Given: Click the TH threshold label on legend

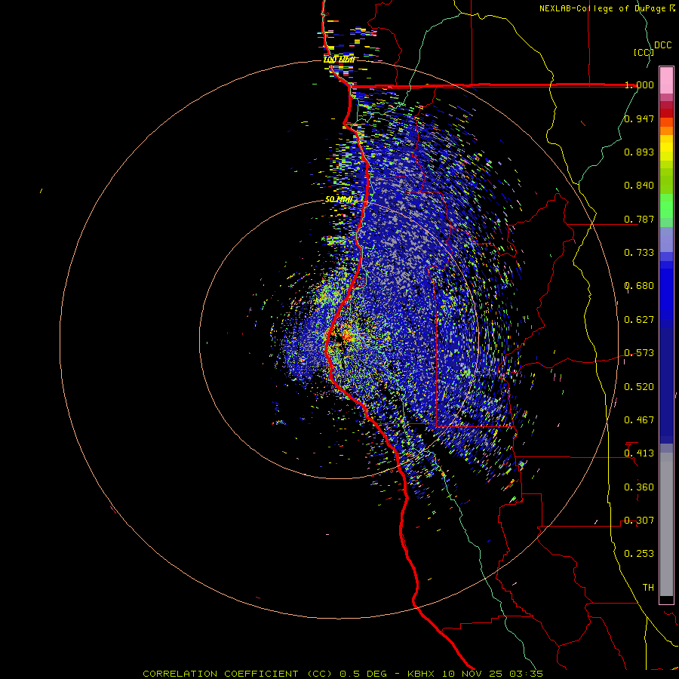Looking at the screenshot, I should point(648,588).
